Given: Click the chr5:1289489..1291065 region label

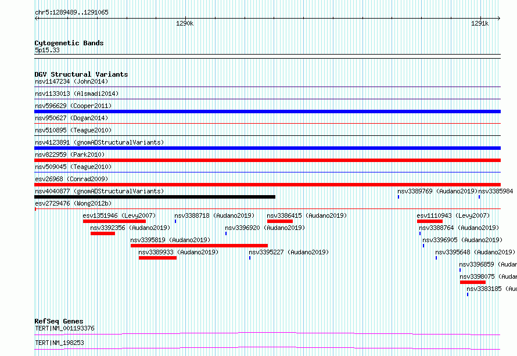Looking at the screenshot, I should click(x=71, y=12).
